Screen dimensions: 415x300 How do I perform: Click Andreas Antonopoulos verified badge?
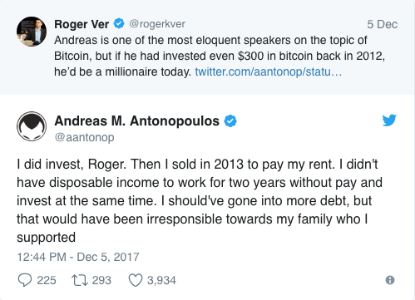click(x=230, y=121)
